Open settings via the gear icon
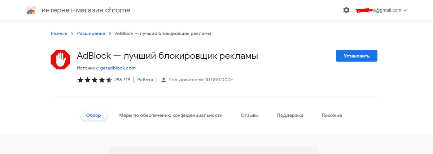 point(346,10)
